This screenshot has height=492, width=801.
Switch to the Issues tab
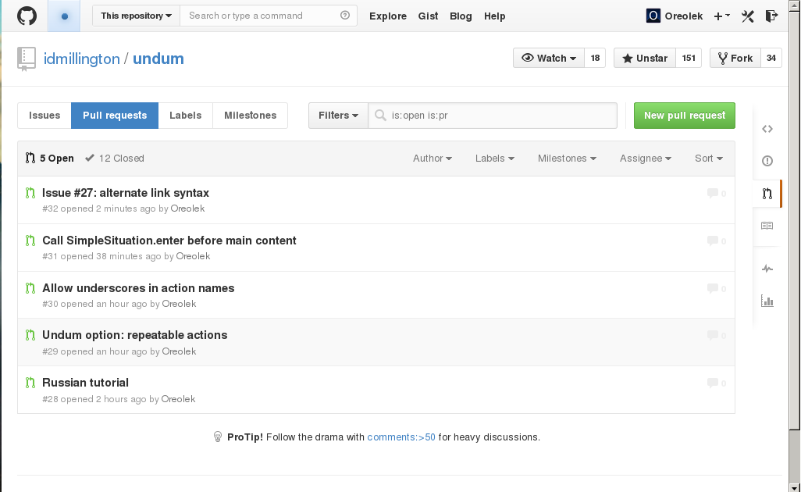coord(44,116)
